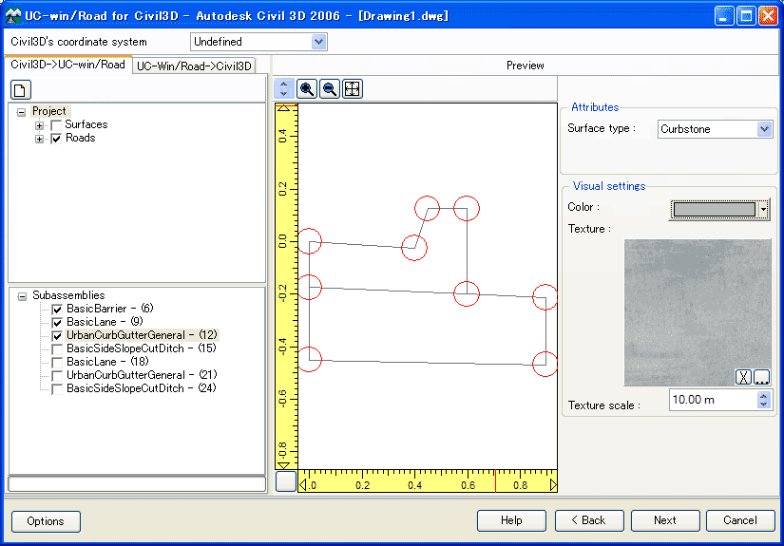
Task: Click the Next button
Action: coord(665,520)
